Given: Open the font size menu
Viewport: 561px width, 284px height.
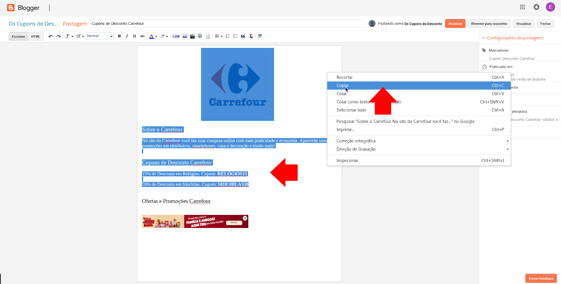Looking at the screenshot, I should tap(80, 36).
